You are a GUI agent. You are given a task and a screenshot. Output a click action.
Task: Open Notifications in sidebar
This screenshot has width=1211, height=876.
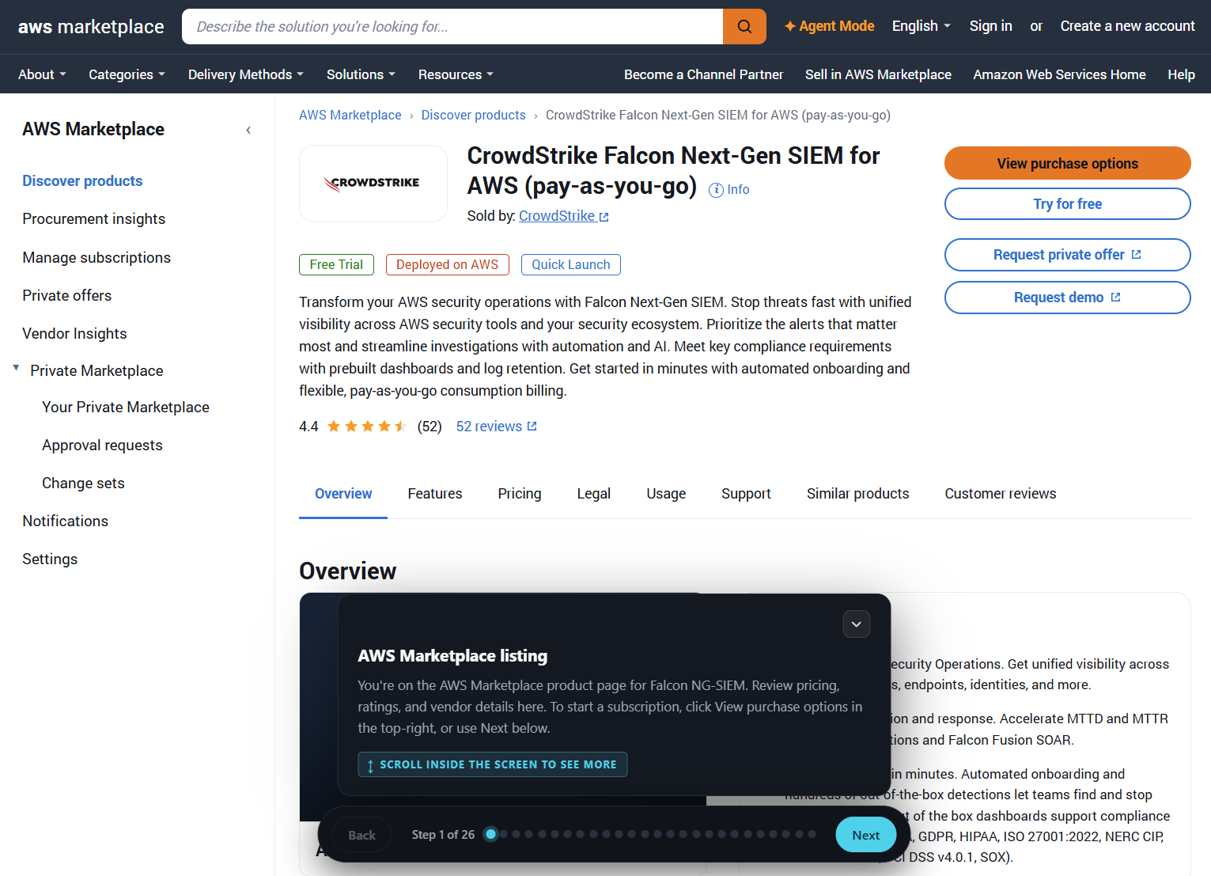point(65,521)
